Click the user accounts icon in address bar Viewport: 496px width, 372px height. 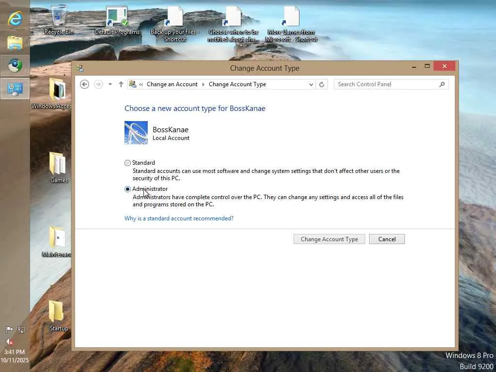[133, 84]
